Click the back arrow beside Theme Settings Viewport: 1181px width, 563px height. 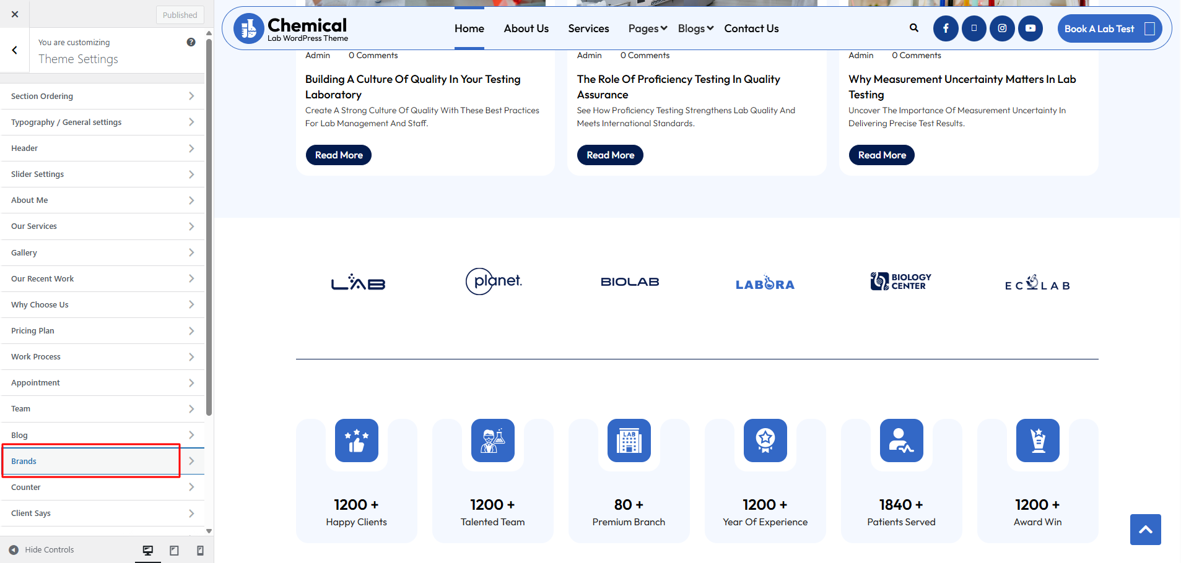(x=15, y=50)
